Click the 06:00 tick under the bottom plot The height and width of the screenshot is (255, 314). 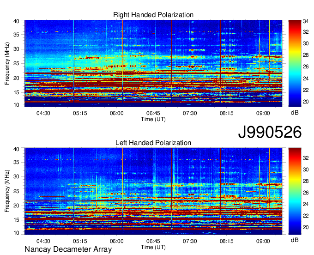(116, 241)
